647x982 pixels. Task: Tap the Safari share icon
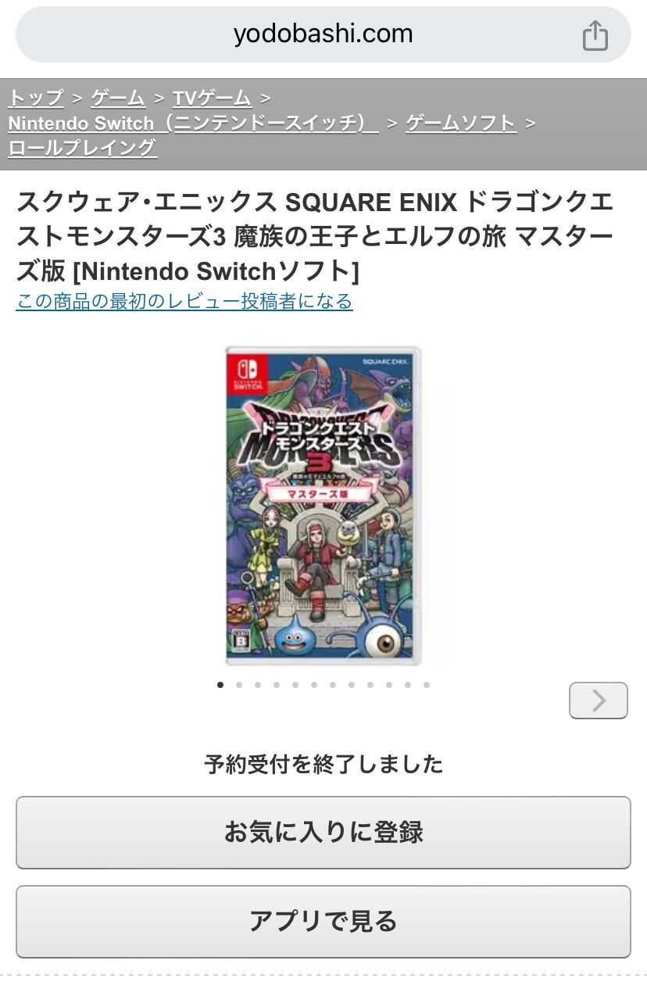tap(595, 35)
